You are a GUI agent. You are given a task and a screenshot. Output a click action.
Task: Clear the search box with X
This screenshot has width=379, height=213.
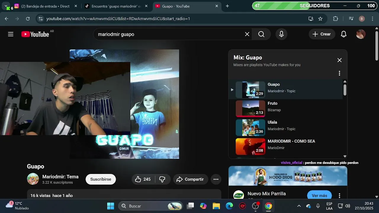(247, 34)
